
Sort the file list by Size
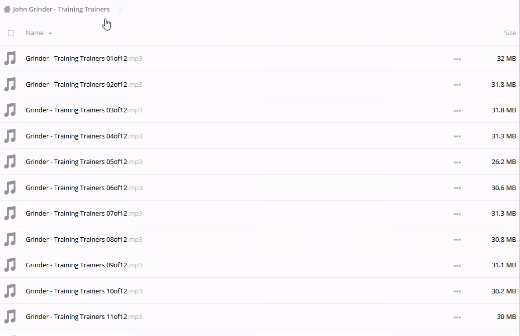pos(509,33)
